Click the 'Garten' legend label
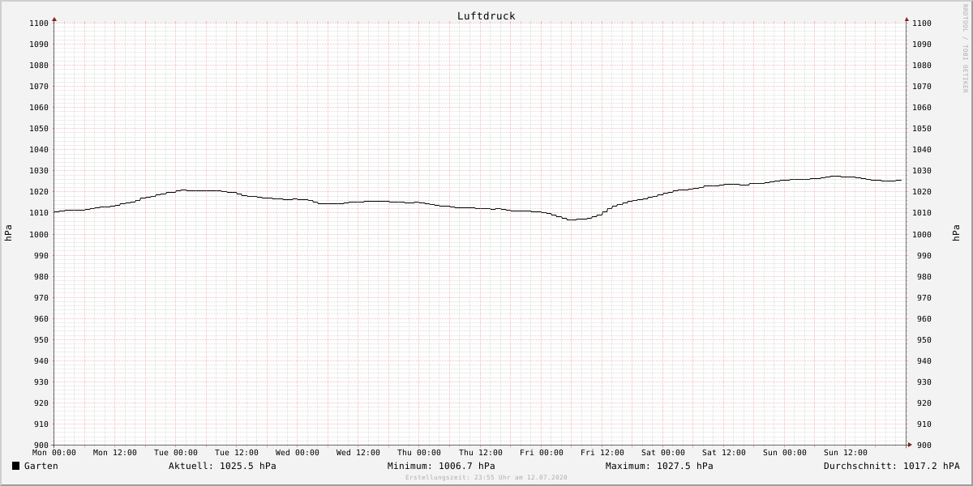Image resolution: width=973 pixels, height=486 pixels. click(x=41, y=466)
